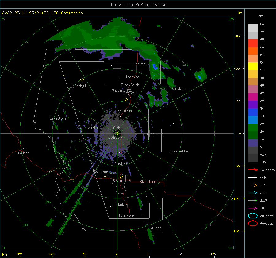Click the Airdrie town label
Screen dimensions: 276x258
coord(121,164)
